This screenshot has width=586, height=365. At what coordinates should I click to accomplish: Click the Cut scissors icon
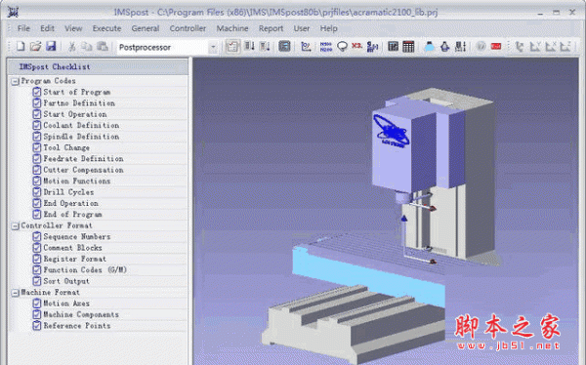[71, 46]
